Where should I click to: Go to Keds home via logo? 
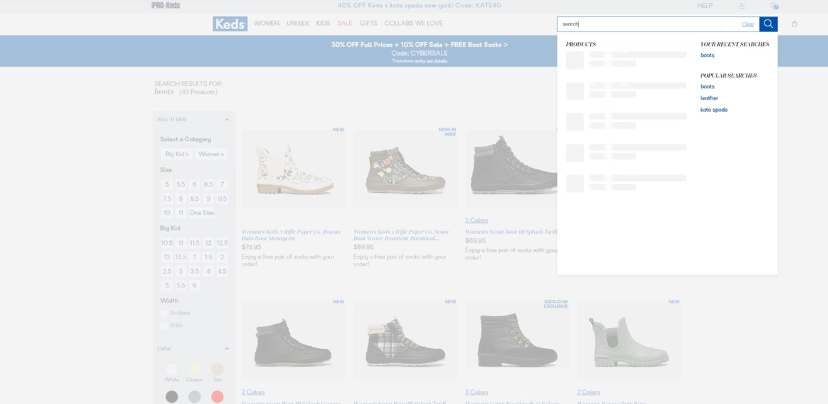[230, 24]
